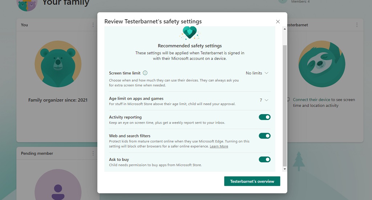The image size is (372, 200).
Task: Click the 'Ask to buy' label
Action: (119, 159)
